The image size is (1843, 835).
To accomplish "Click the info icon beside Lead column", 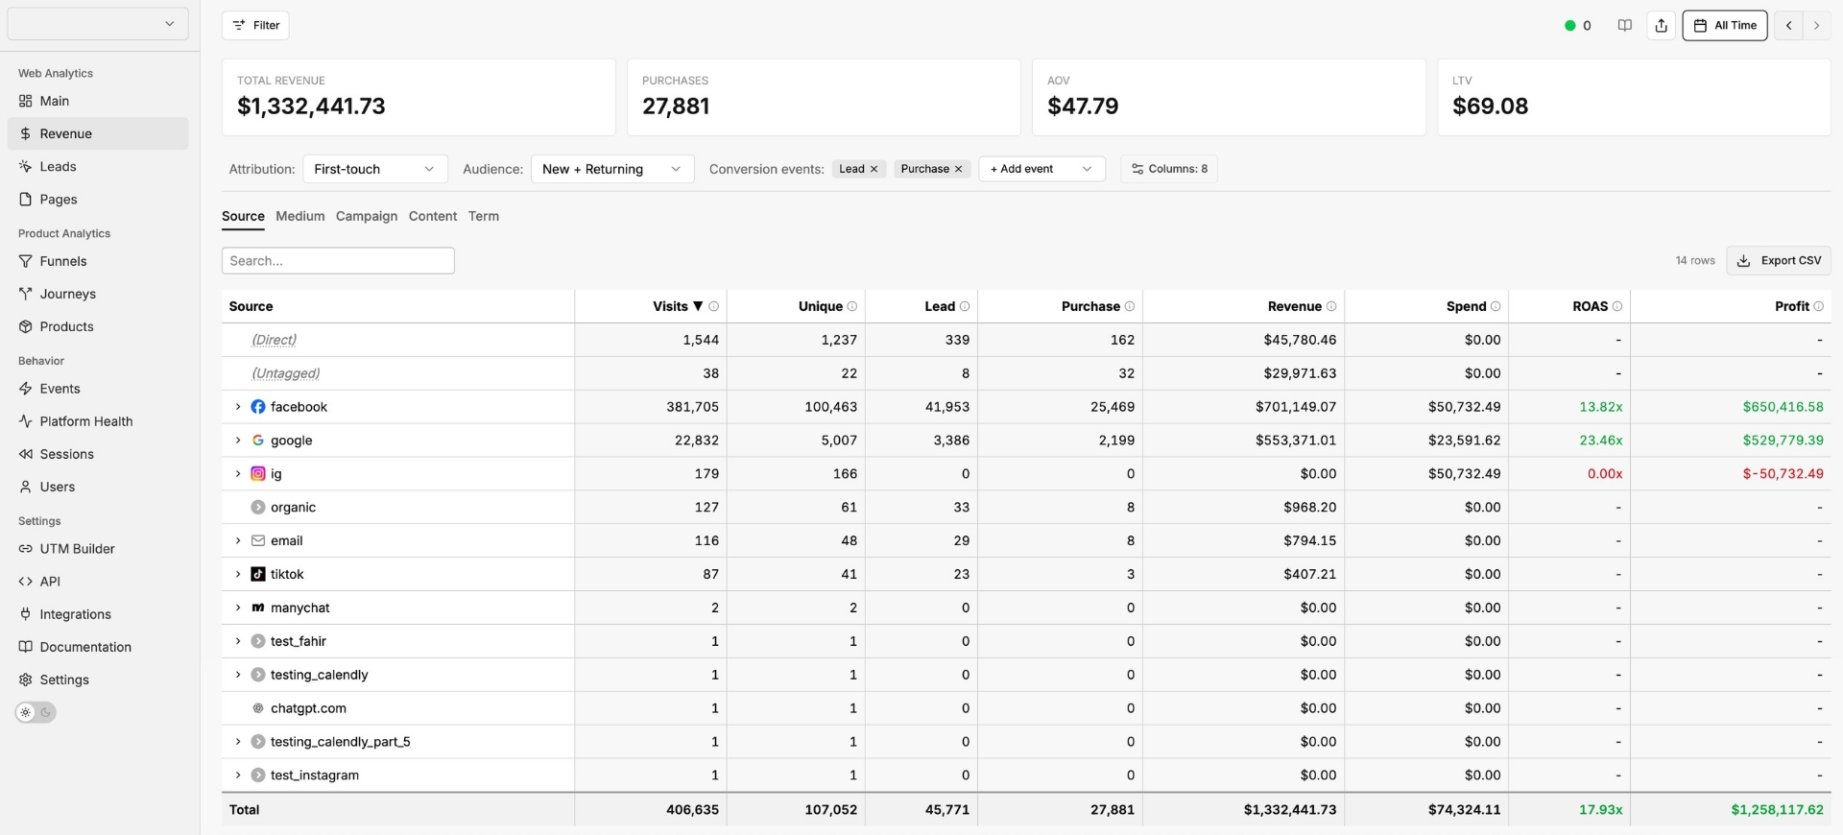I will coord(964,306).
